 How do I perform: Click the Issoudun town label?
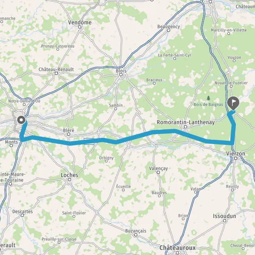224,216
